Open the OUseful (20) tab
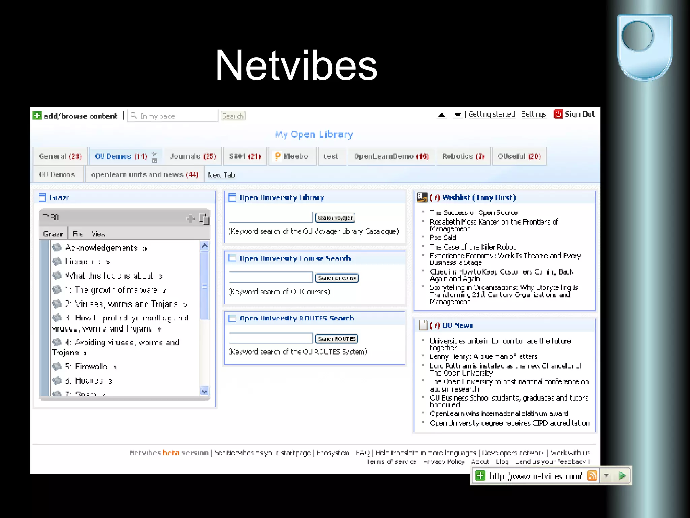690x518 pixels. point(519,156)
